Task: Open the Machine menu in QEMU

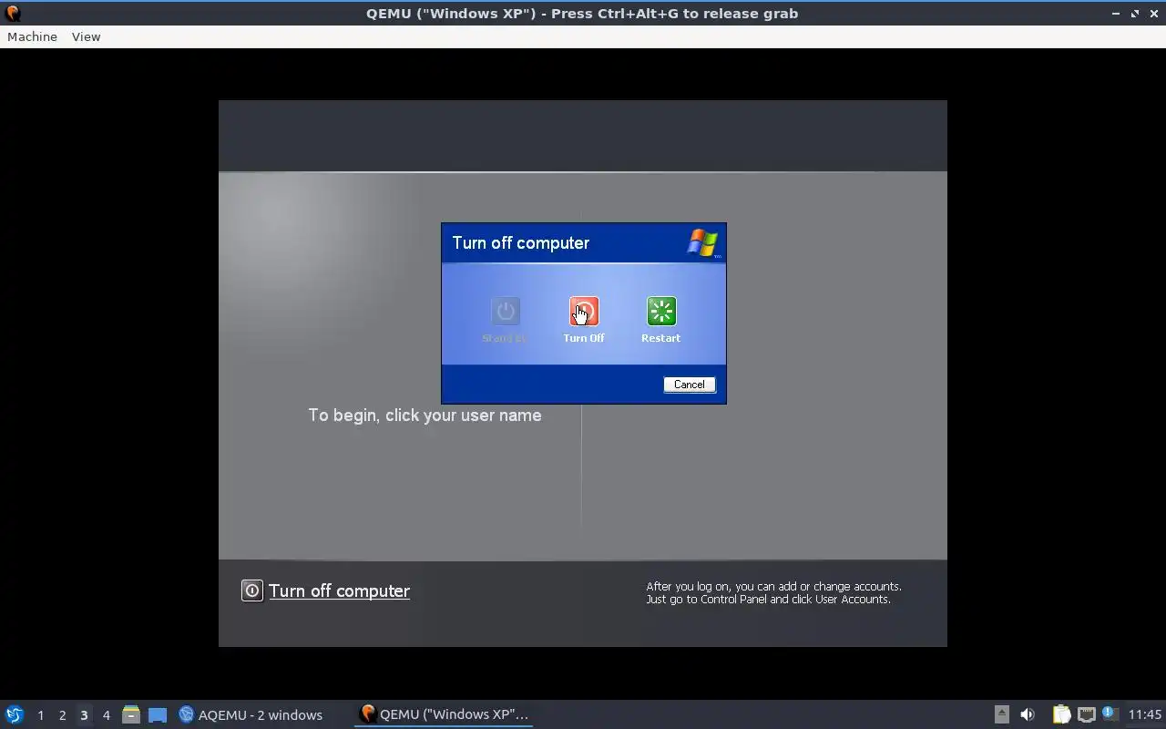Action: (32, 36)
